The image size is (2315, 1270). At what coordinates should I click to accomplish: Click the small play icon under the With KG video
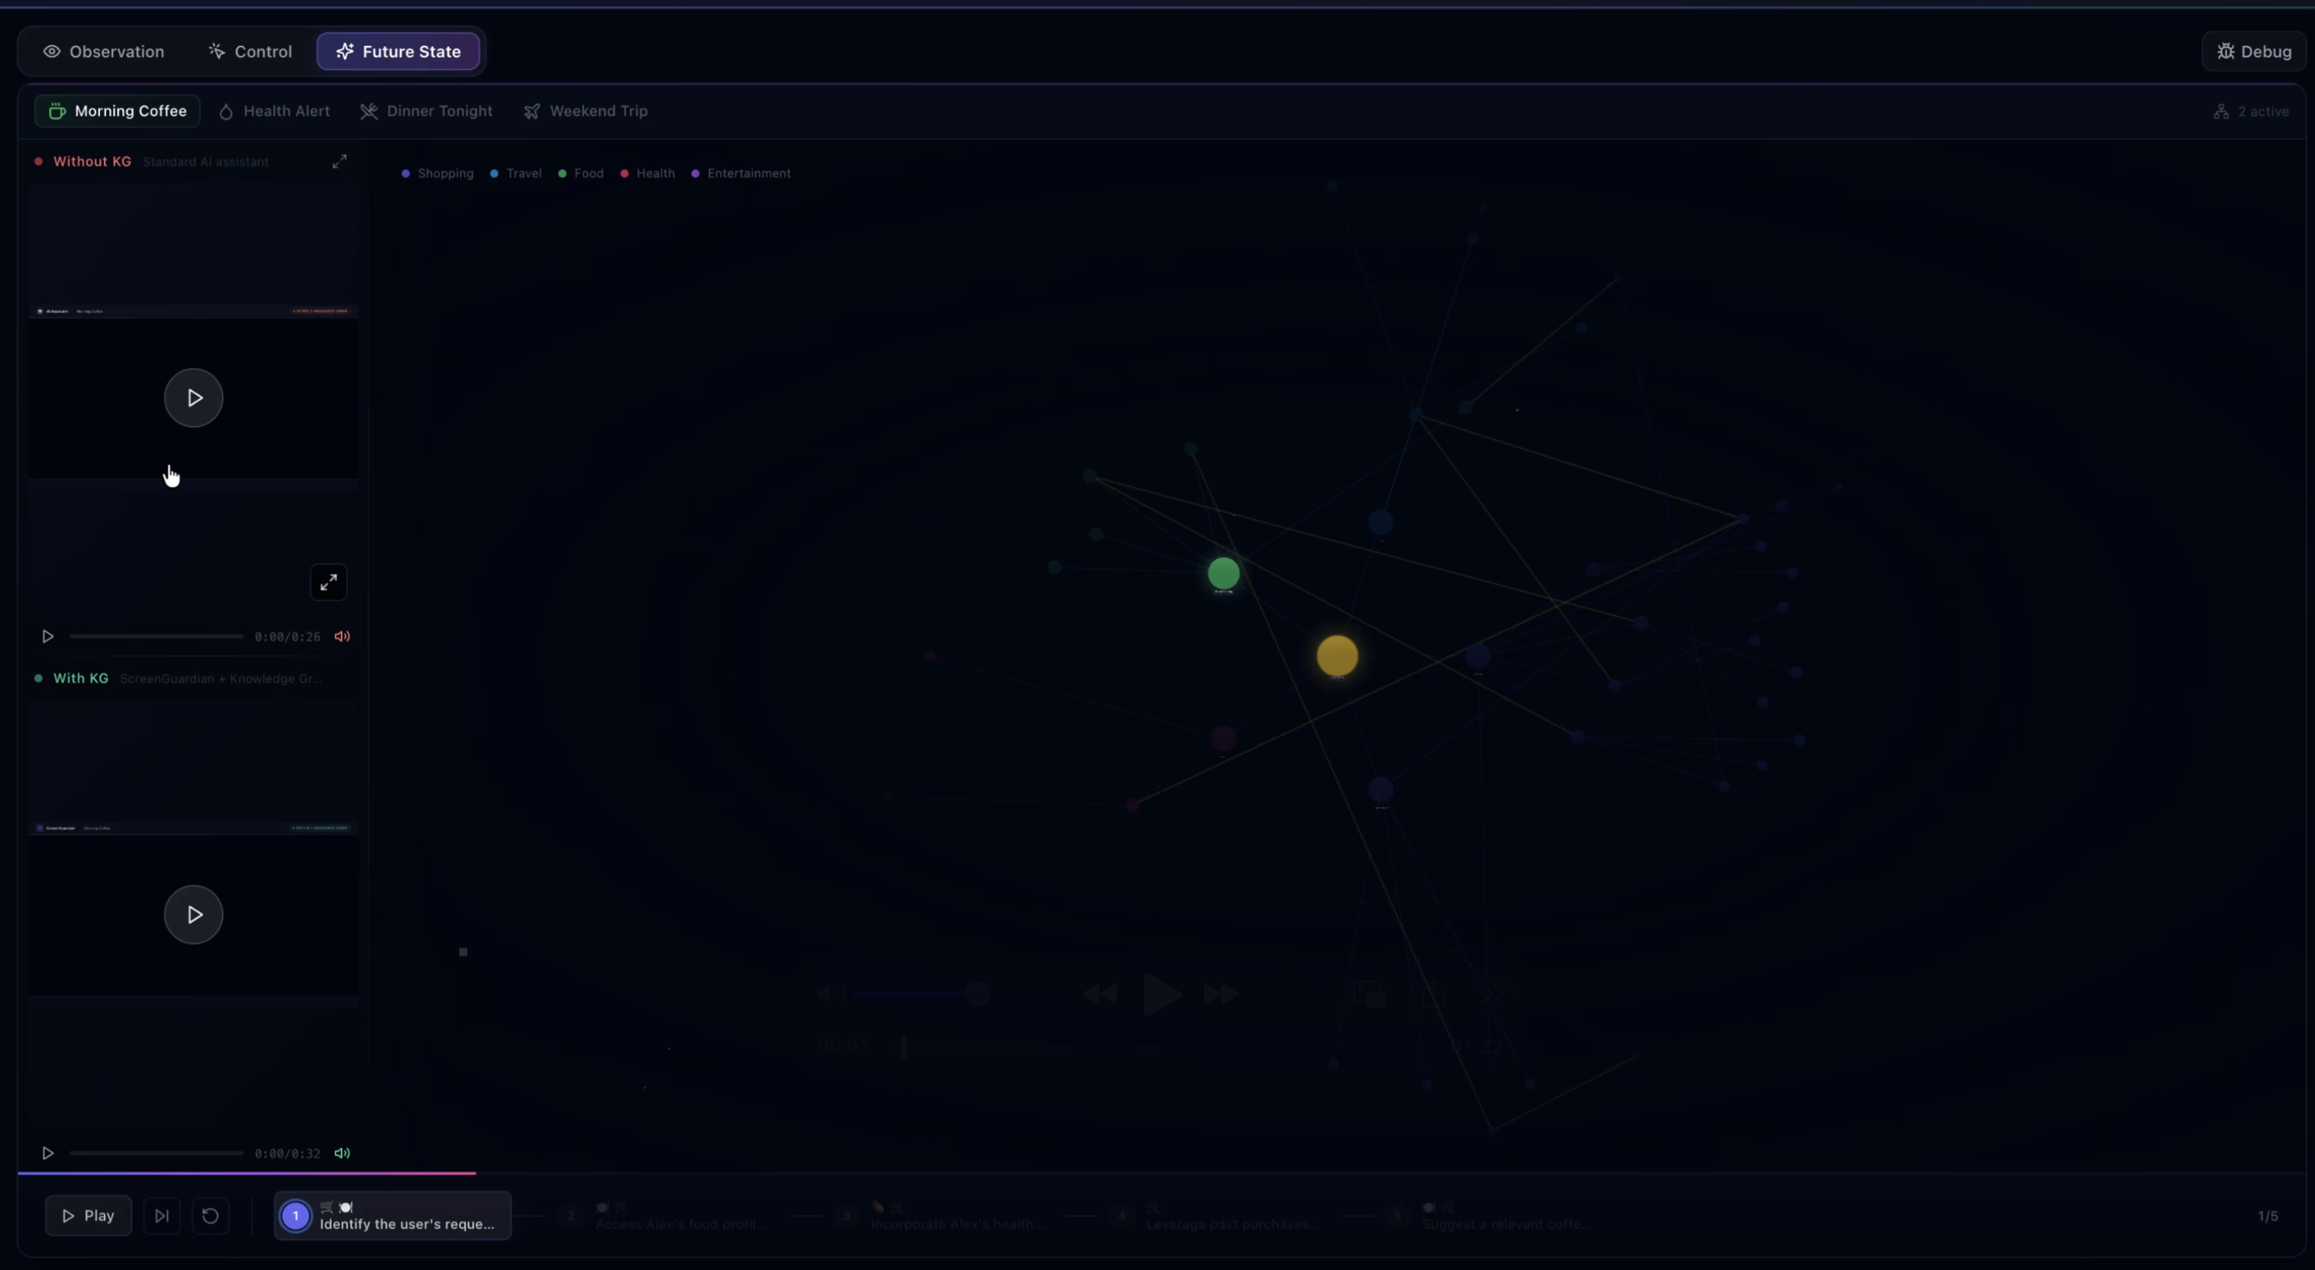(48, 1153)
